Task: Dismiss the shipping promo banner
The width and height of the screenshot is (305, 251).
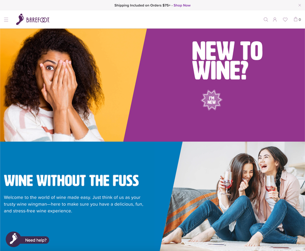Action: coord(299,5)
